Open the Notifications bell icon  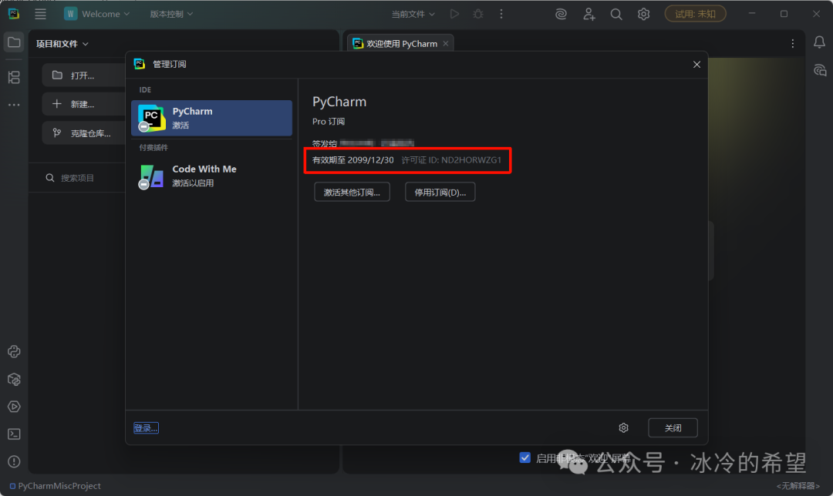point(819,42)
